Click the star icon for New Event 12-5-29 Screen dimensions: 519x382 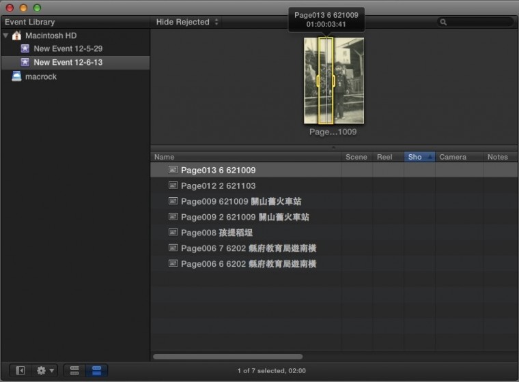25,48
